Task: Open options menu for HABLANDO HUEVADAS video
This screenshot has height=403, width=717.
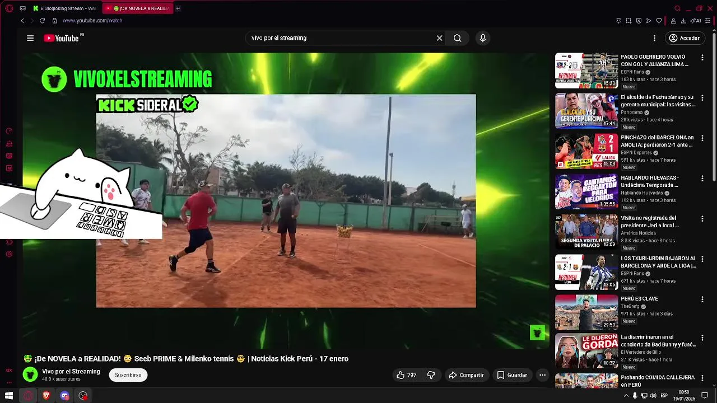Action: (x=702, y=179)
